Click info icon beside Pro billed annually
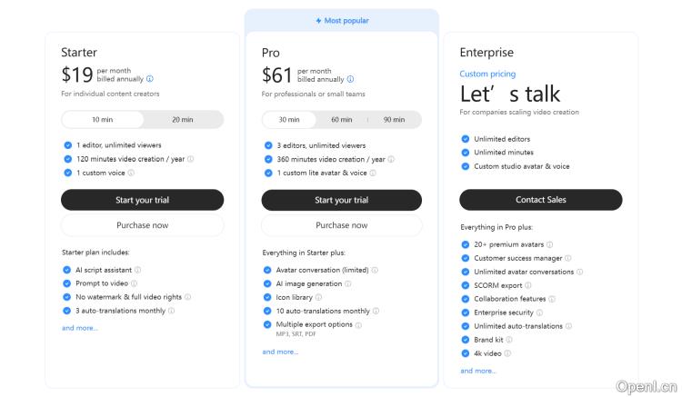The height and width of the screenshot is (397, 682). pyautogui.click(x=351, y=79)
